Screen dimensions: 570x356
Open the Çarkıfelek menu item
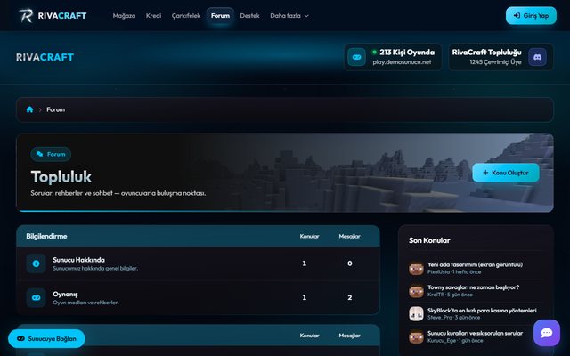(x=186, y=16)
